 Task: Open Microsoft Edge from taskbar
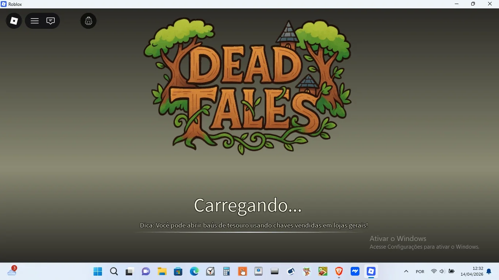click(x=194, y=272)
